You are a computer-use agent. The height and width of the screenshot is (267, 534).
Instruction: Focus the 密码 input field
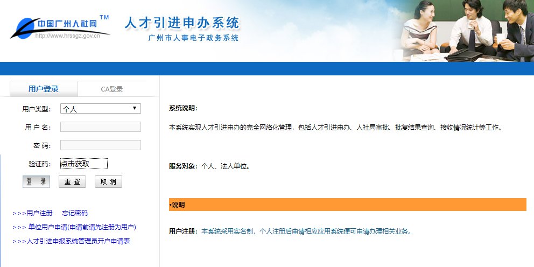[101, 145]
